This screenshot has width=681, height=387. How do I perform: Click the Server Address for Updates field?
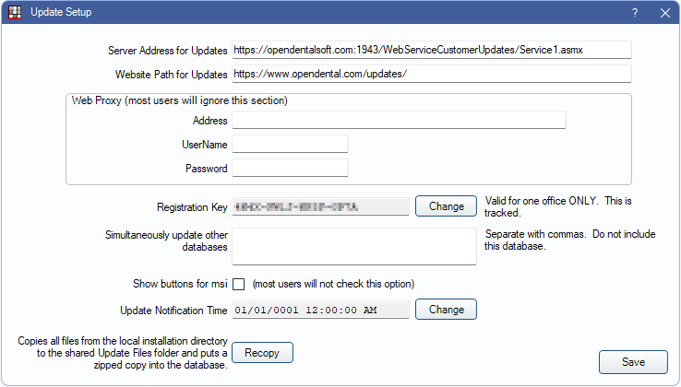[431, 50]
